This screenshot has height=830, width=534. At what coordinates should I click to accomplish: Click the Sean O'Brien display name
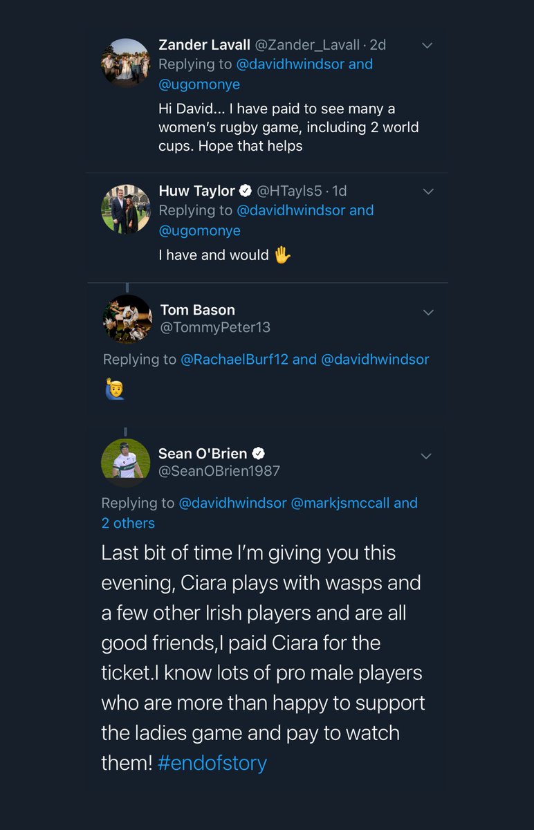[x=203, y=453]
